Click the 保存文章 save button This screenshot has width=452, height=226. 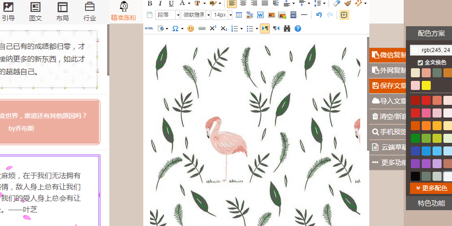tap(388, 85)
